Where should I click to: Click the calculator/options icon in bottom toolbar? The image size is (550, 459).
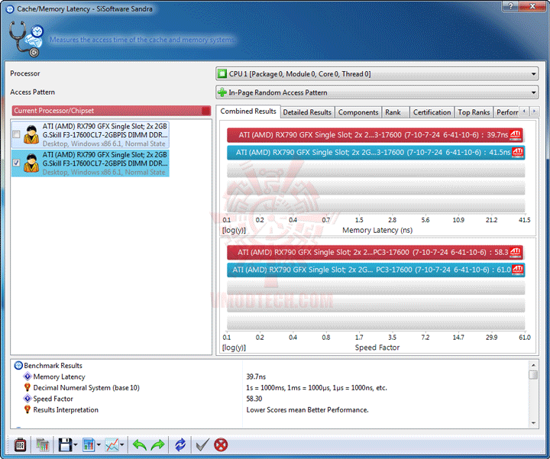20,444
